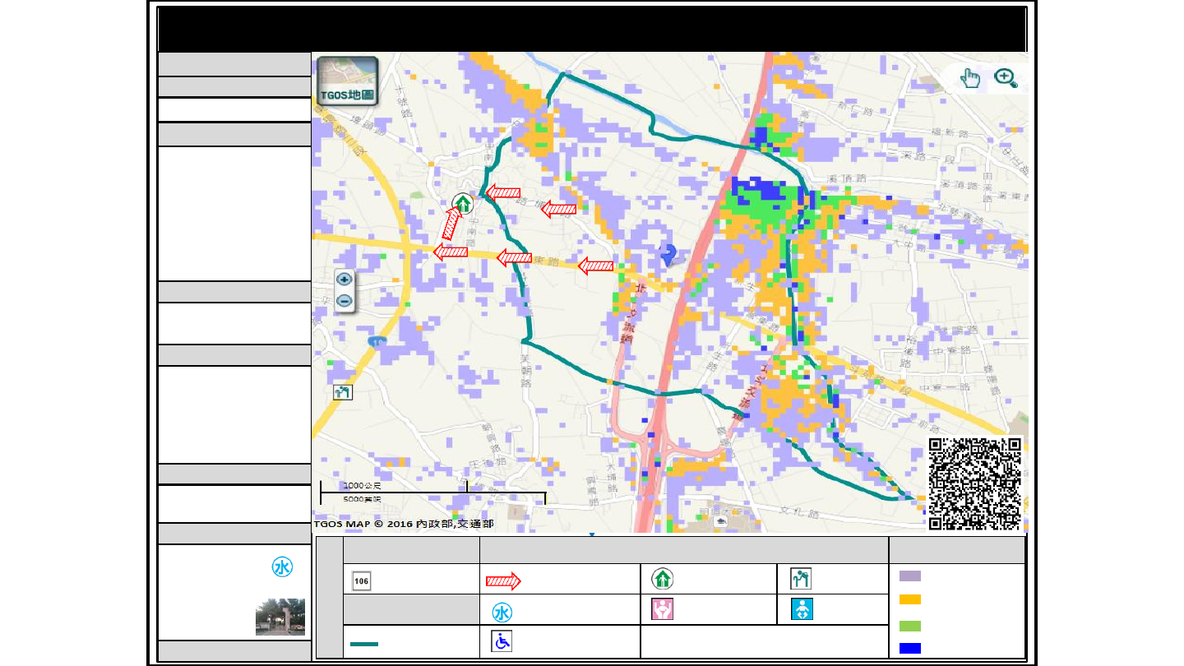Click the elderly assistance legend icon
The image size is (1184, 666).
(x=801, y=579)
